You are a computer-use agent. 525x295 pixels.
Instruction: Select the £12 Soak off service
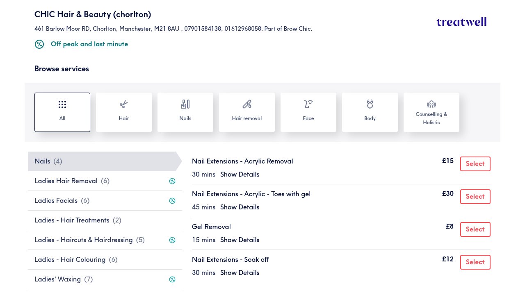pos(475,262)
